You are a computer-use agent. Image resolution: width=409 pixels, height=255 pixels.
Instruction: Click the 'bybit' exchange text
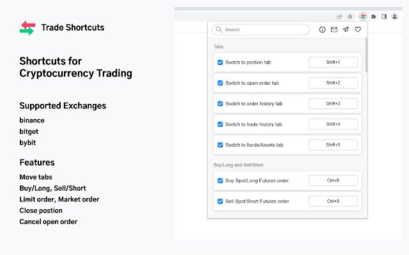point(27,143)
